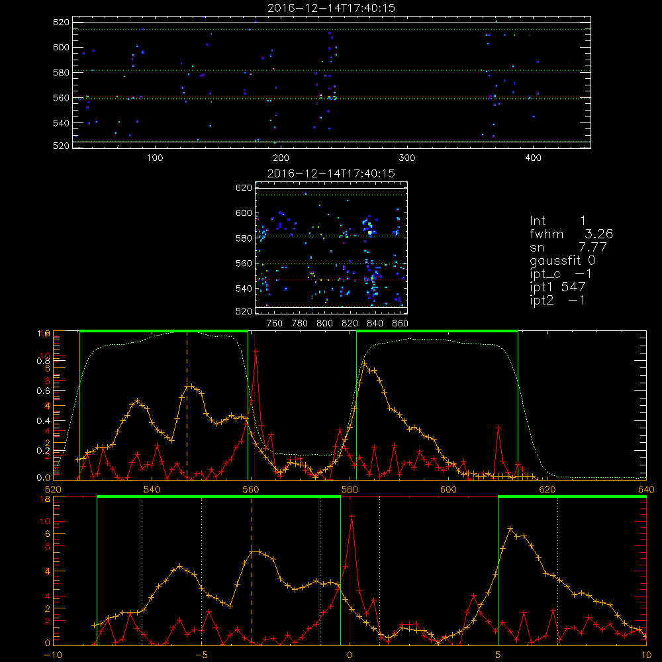Click y-axis label 600 of the wide top image
Viewport: 662px width, 662px height.
tap(61, 47)
